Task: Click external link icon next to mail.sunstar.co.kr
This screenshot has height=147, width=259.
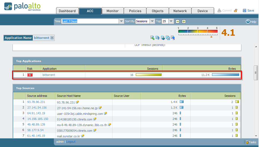Action: 82,136
